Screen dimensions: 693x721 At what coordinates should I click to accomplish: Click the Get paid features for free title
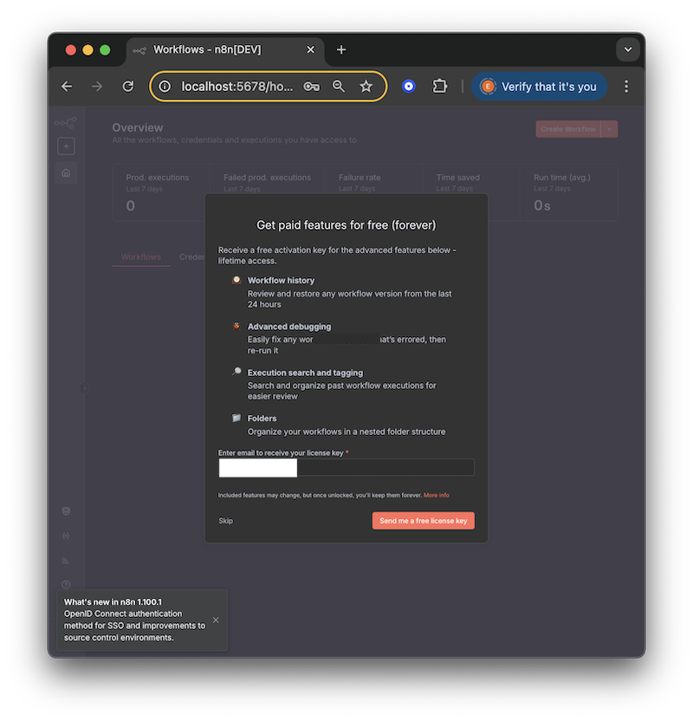[x=346, y=225]
